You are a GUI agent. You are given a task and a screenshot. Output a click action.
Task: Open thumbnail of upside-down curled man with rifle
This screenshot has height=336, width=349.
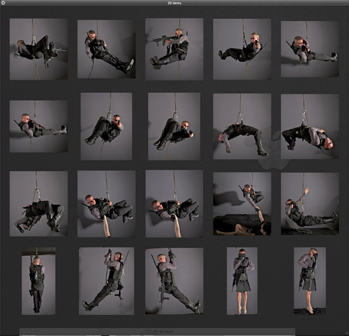coord(39,49)
